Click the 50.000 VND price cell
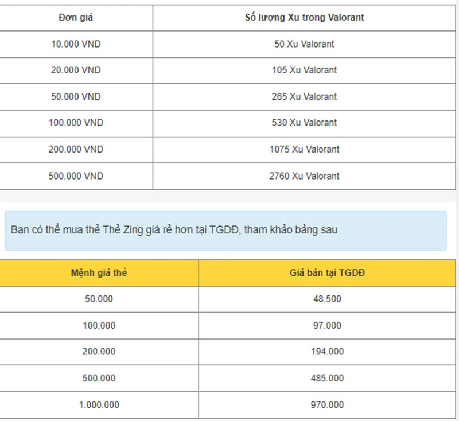The height and width of the screenshot is (421, 459). (x=76, y=97)
